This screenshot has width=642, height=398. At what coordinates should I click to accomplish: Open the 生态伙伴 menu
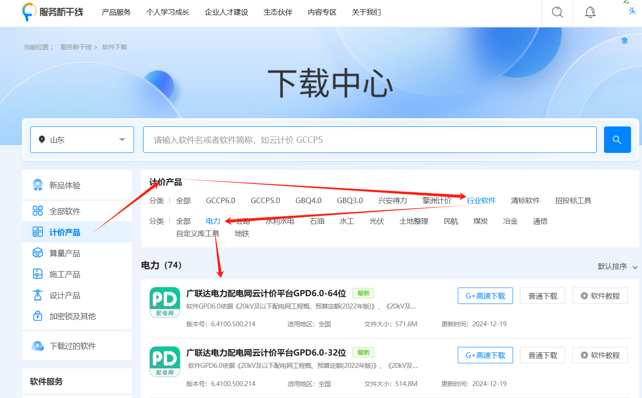pos(278,12)
